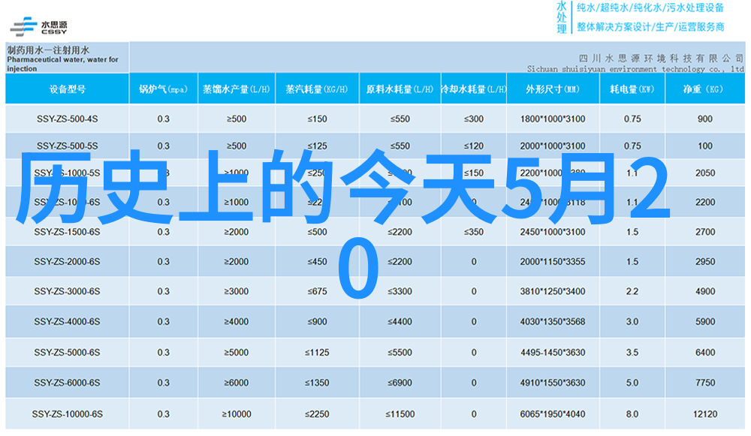751x436 pixels.
Task: Click the 蒸馏水产量 (L/H) header
Action: (237, 89)
